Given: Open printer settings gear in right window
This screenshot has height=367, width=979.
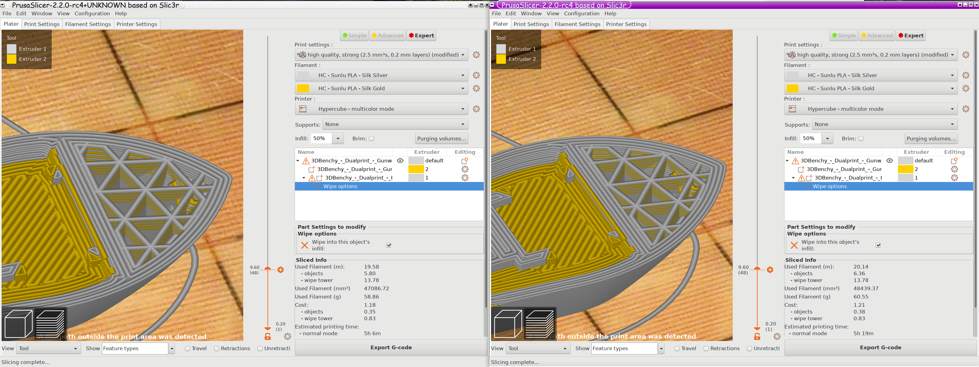Looking at the screenshot, I should pyautogui.click(x=966, y=109).
